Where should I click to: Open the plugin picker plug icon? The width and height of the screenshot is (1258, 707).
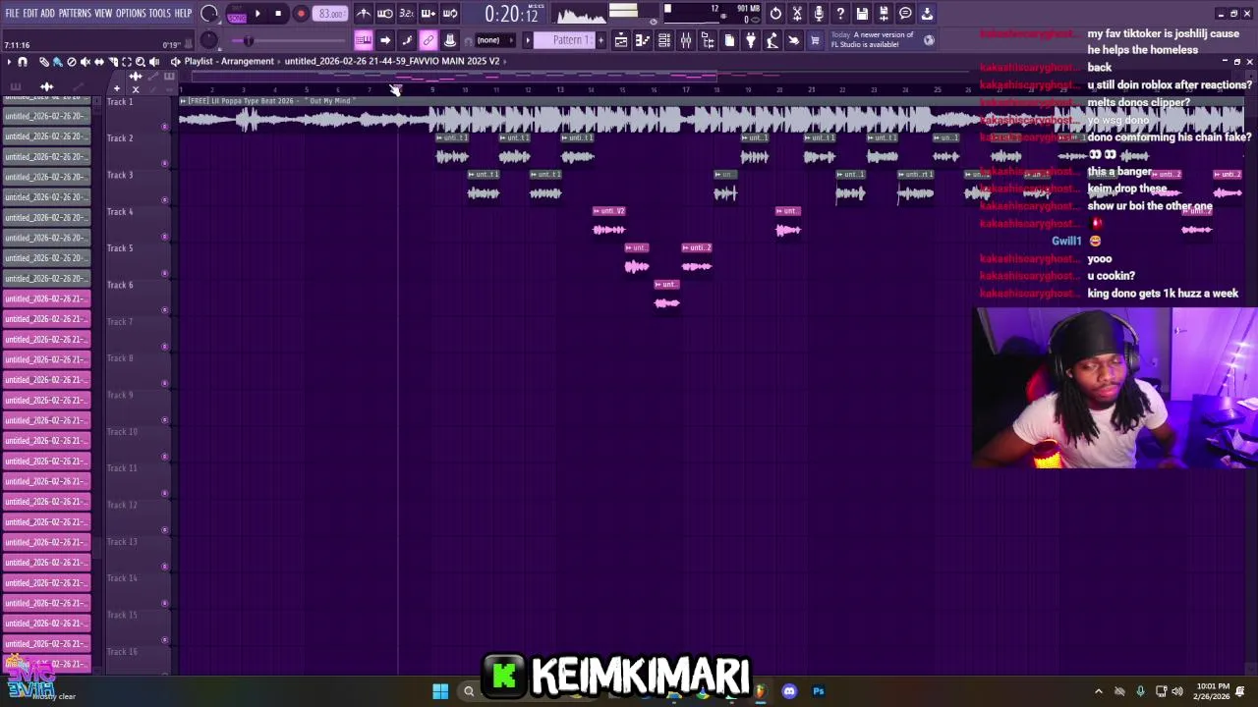click(x=751, y=40)
